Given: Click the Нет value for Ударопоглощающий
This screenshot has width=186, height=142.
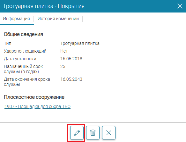Looking at the screenshot, I should (64, 51).
